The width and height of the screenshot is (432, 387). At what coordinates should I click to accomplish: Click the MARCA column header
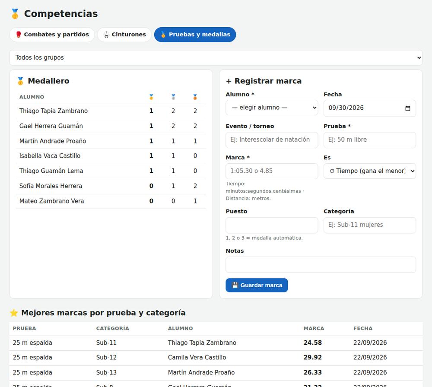tap(314, 328)
